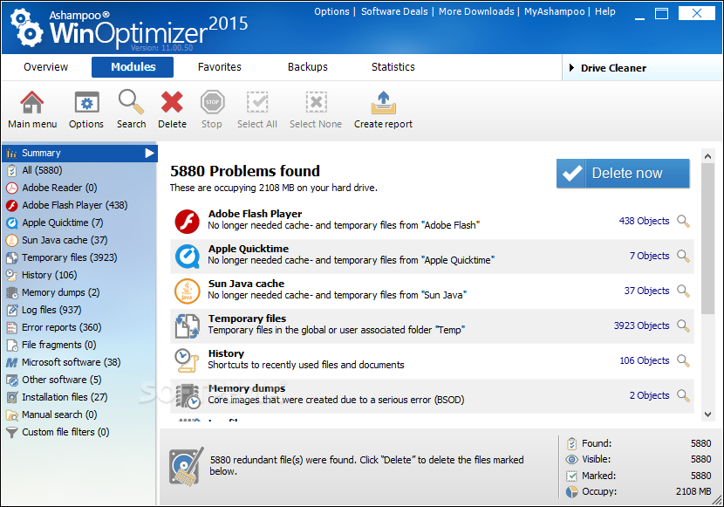
Task: Switch to the Backups tab
Action: (x=308, y=67)
